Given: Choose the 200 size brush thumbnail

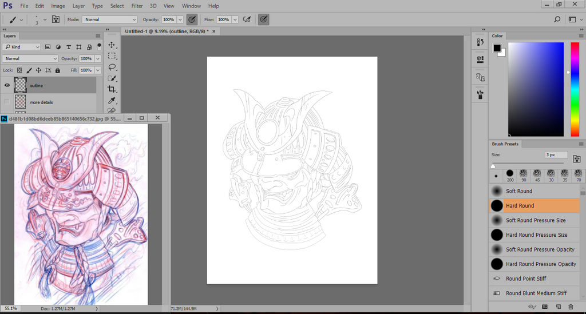Looking at the screenshot, I should (510, 175).
